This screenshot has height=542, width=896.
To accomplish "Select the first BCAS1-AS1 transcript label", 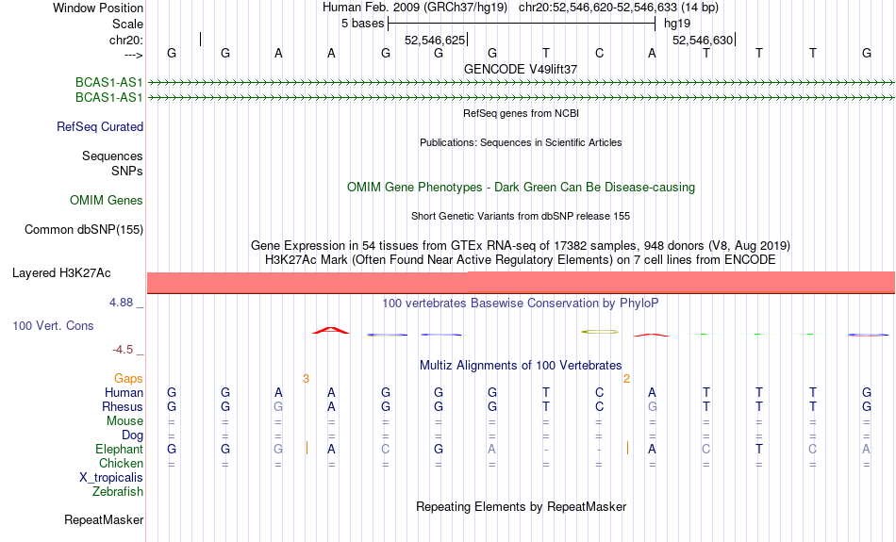I will coord(108,83).
